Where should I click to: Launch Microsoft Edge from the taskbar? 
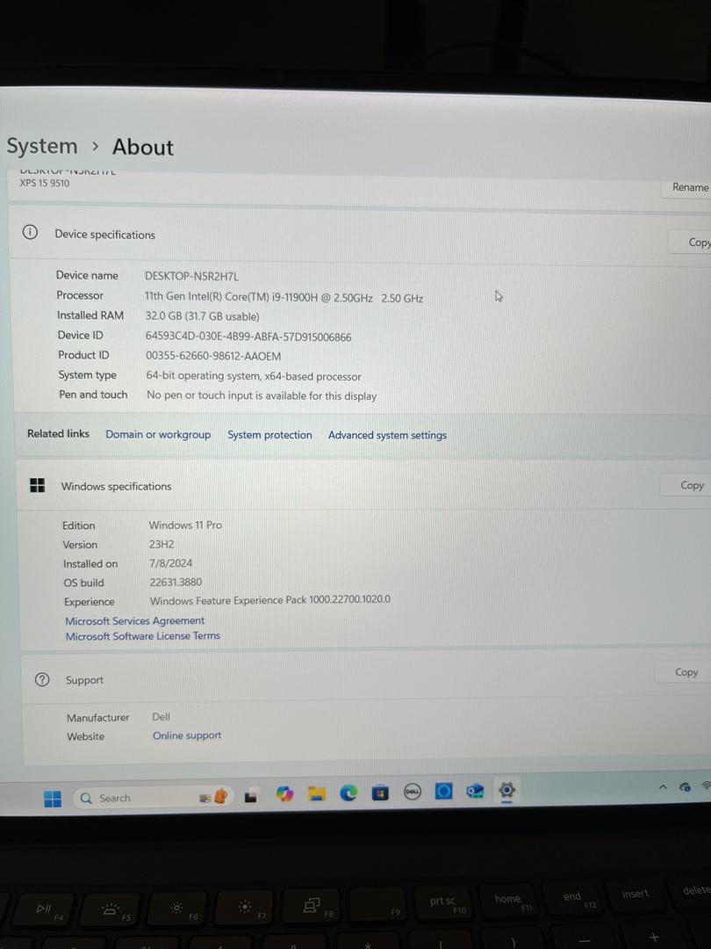(x=348, y=793)
